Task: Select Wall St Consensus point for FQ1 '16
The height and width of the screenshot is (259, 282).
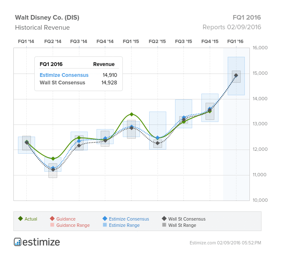Action: (236, 75)
